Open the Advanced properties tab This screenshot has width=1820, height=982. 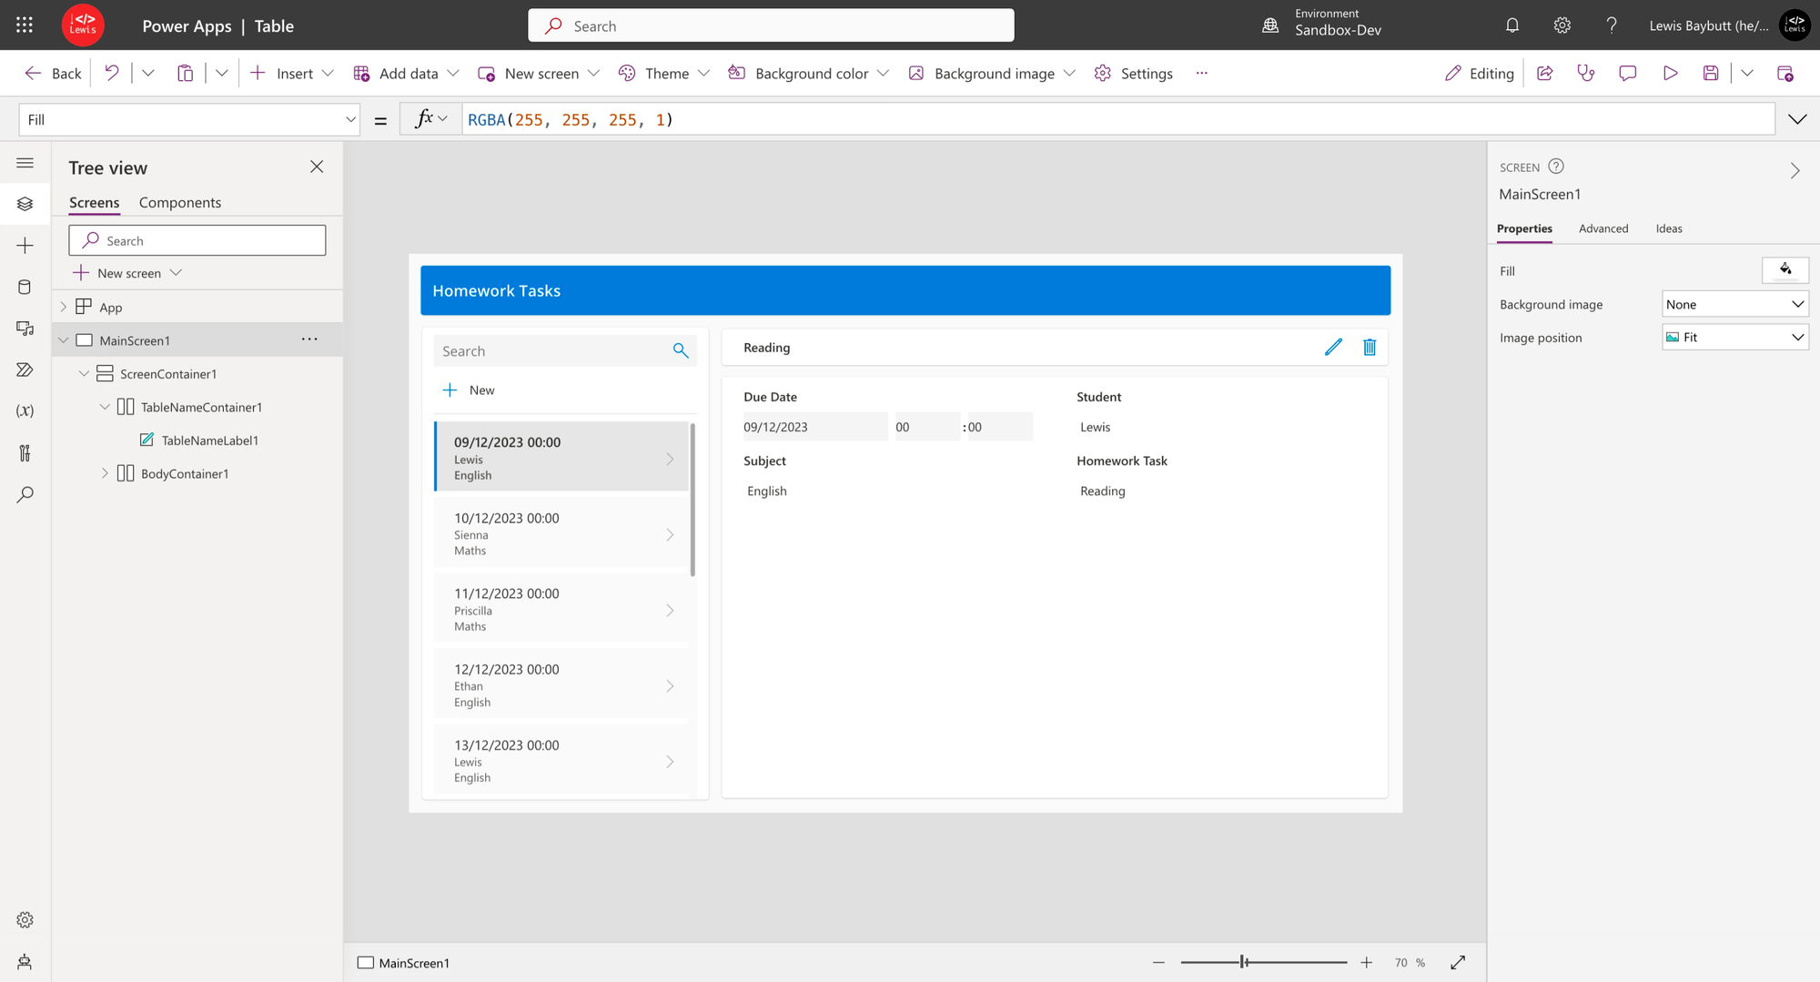click(1603, 228)
